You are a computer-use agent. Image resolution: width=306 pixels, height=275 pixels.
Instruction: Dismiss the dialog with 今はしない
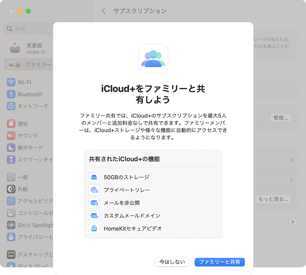172,262
